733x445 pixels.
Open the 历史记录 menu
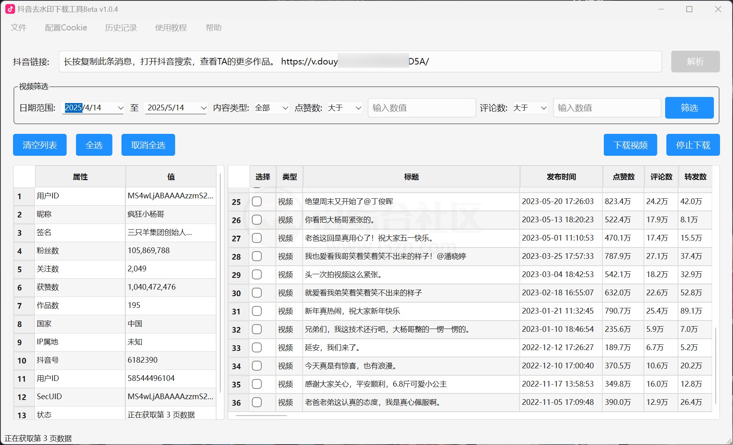click(120, 28)
